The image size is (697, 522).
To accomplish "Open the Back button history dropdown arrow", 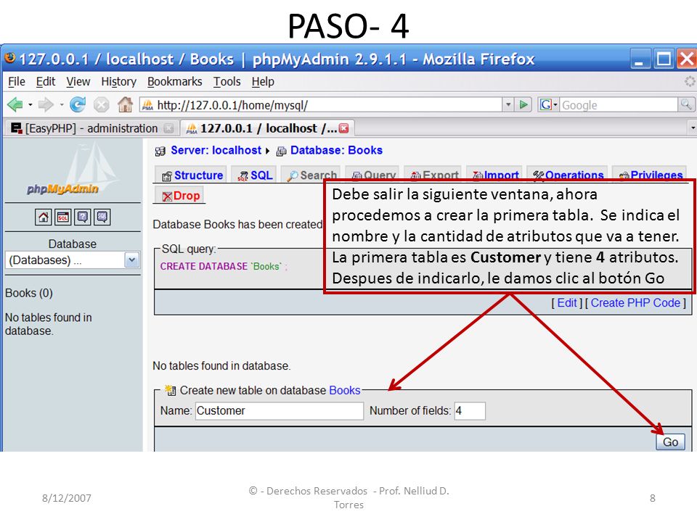I will pos(30,104).
